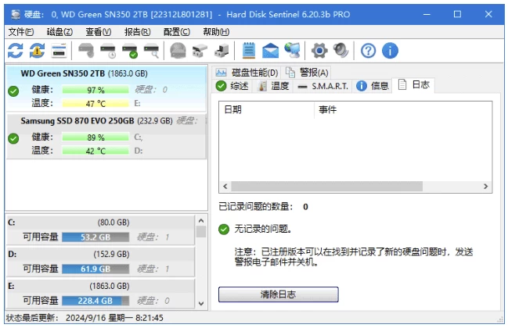
Task: Switch to the 温度 tab
Action: [x=273, y=86]
